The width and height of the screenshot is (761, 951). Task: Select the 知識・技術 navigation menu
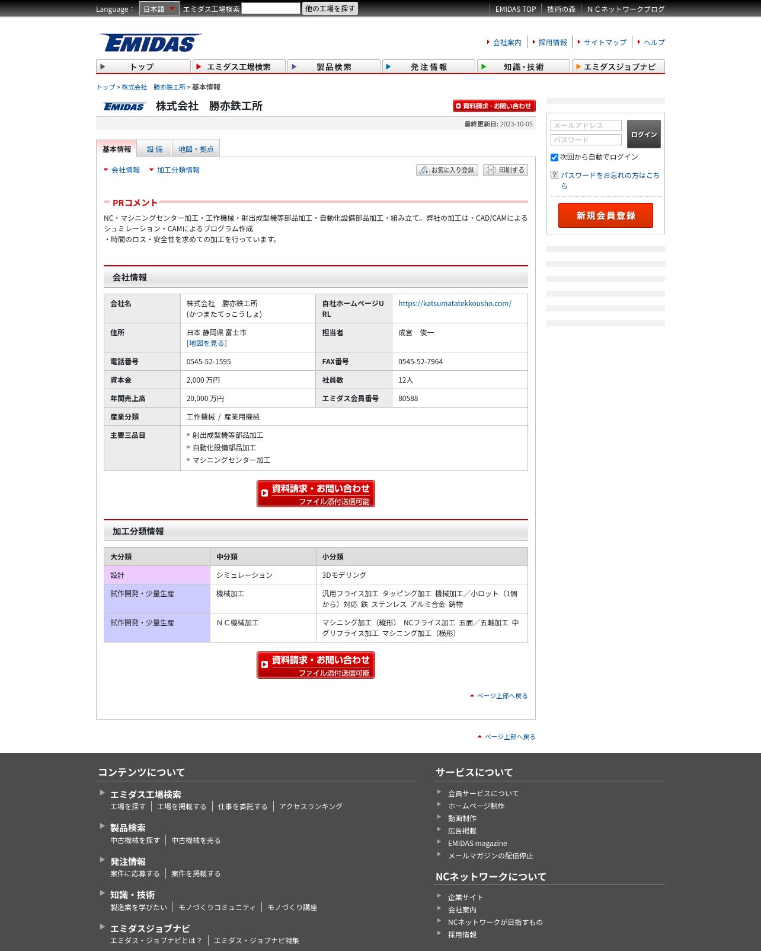[523, 66]
